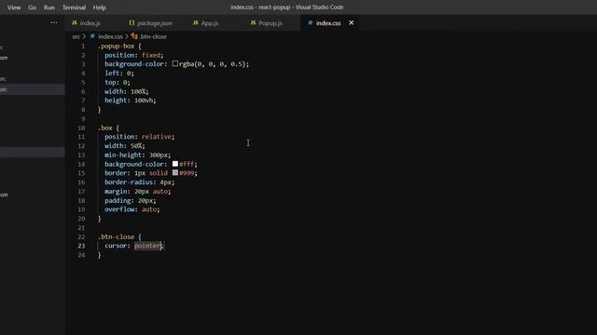This screenshot has height=335, width=597.
Task: Close the index.css tab
Action: [351, 22]
